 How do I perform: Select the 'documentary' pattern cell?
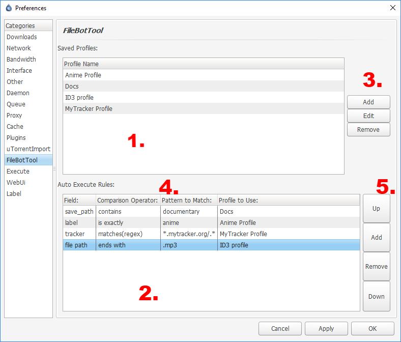(x=189, y=212)
